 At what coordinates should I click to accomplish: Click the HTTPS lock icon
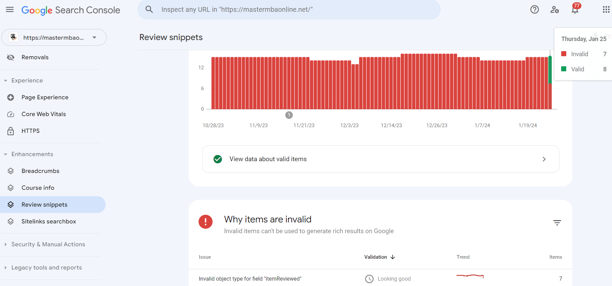11,131
